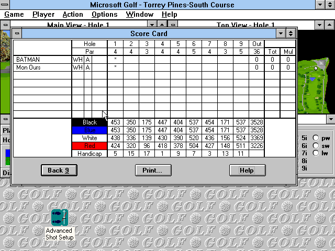Image resolution: width=335 pixels, height=251 pixels.
Task: Click the Par Out total 36
Action: tap(256, 52)
